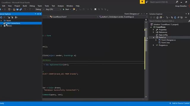190x106 pixels.
Task: Click the Start debugging button
Action: [66, 9]
